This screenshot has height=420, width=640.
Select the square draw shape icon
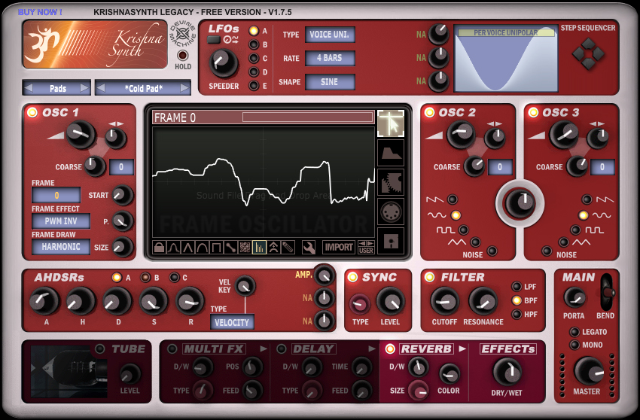click(x=216, y=248)
